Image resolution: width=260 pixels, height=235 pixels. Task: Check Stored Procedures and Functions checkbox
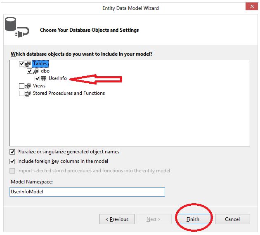[22, 94]
